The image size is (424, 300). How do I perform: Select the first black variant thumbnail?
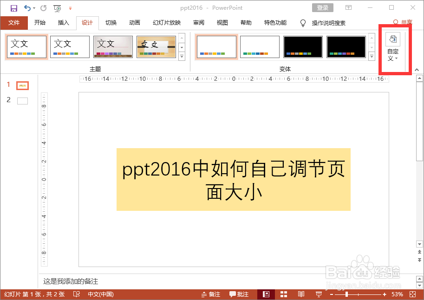click(303, 47)
